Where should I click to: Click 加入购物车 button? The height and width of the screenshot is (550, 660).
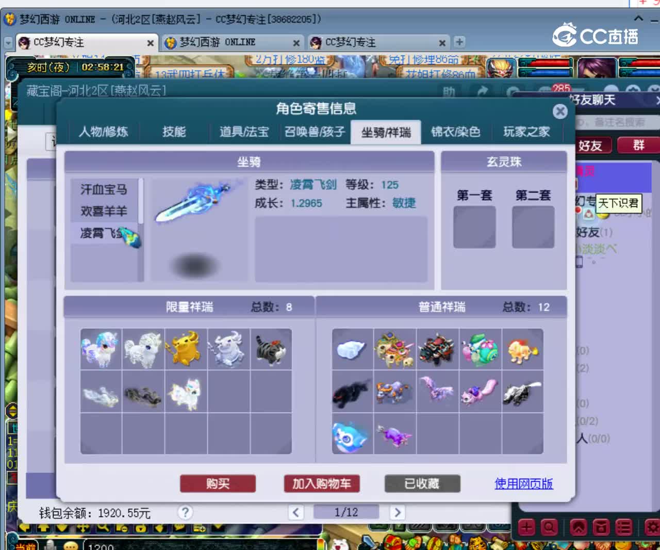322,483
